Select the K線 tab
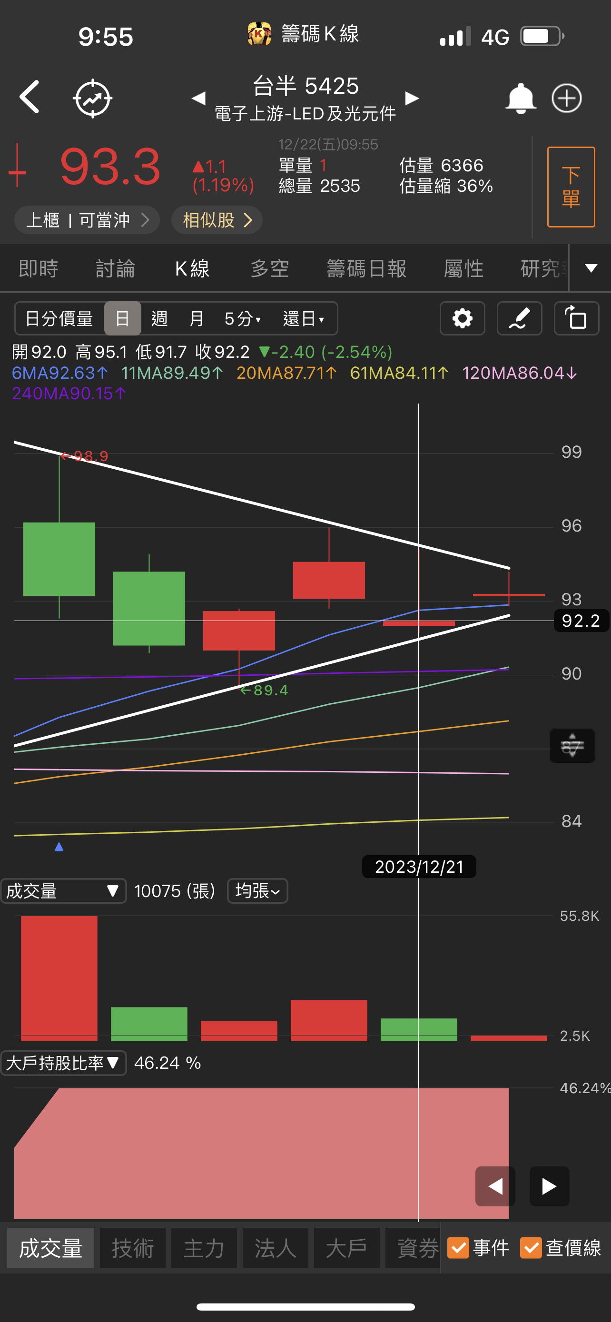This screenshot has height=1322, width=611. click(x=192, y=268)
